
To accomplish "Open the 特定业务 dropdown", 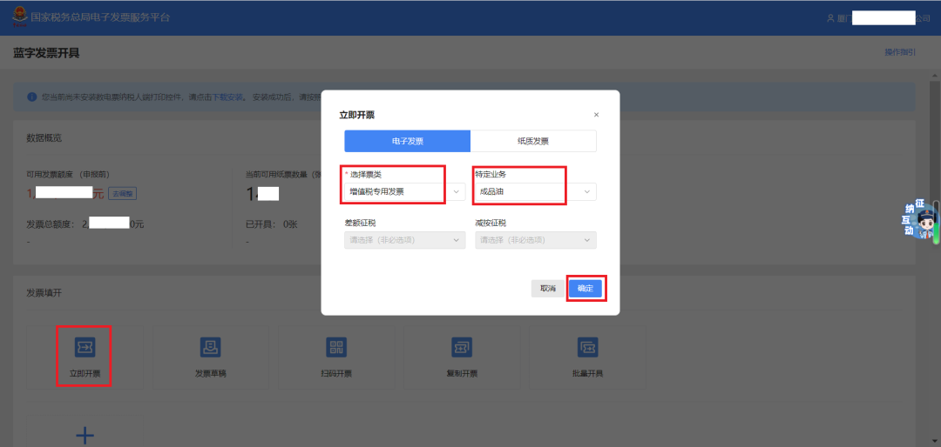I will click(535, 191).
